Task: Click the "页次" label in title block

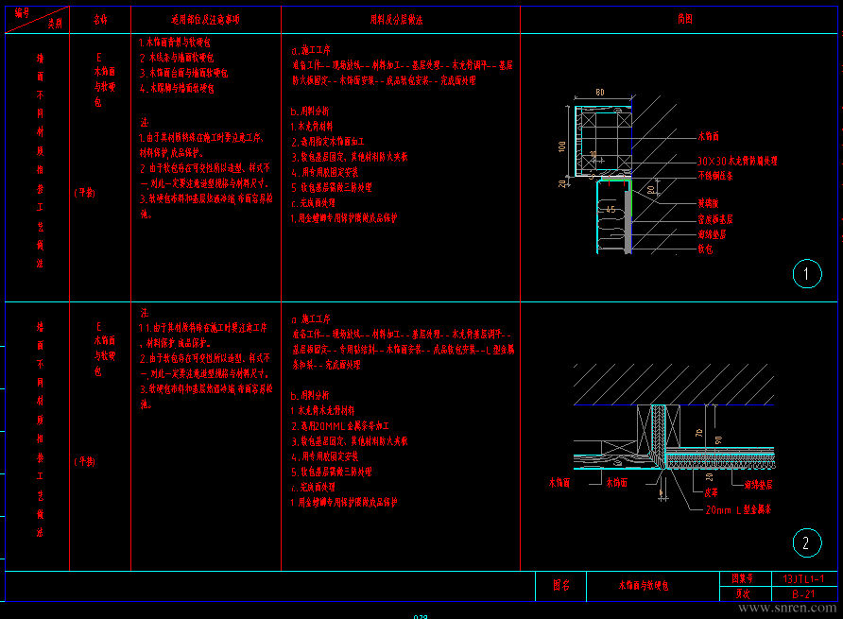Action: tap(744, 593)
